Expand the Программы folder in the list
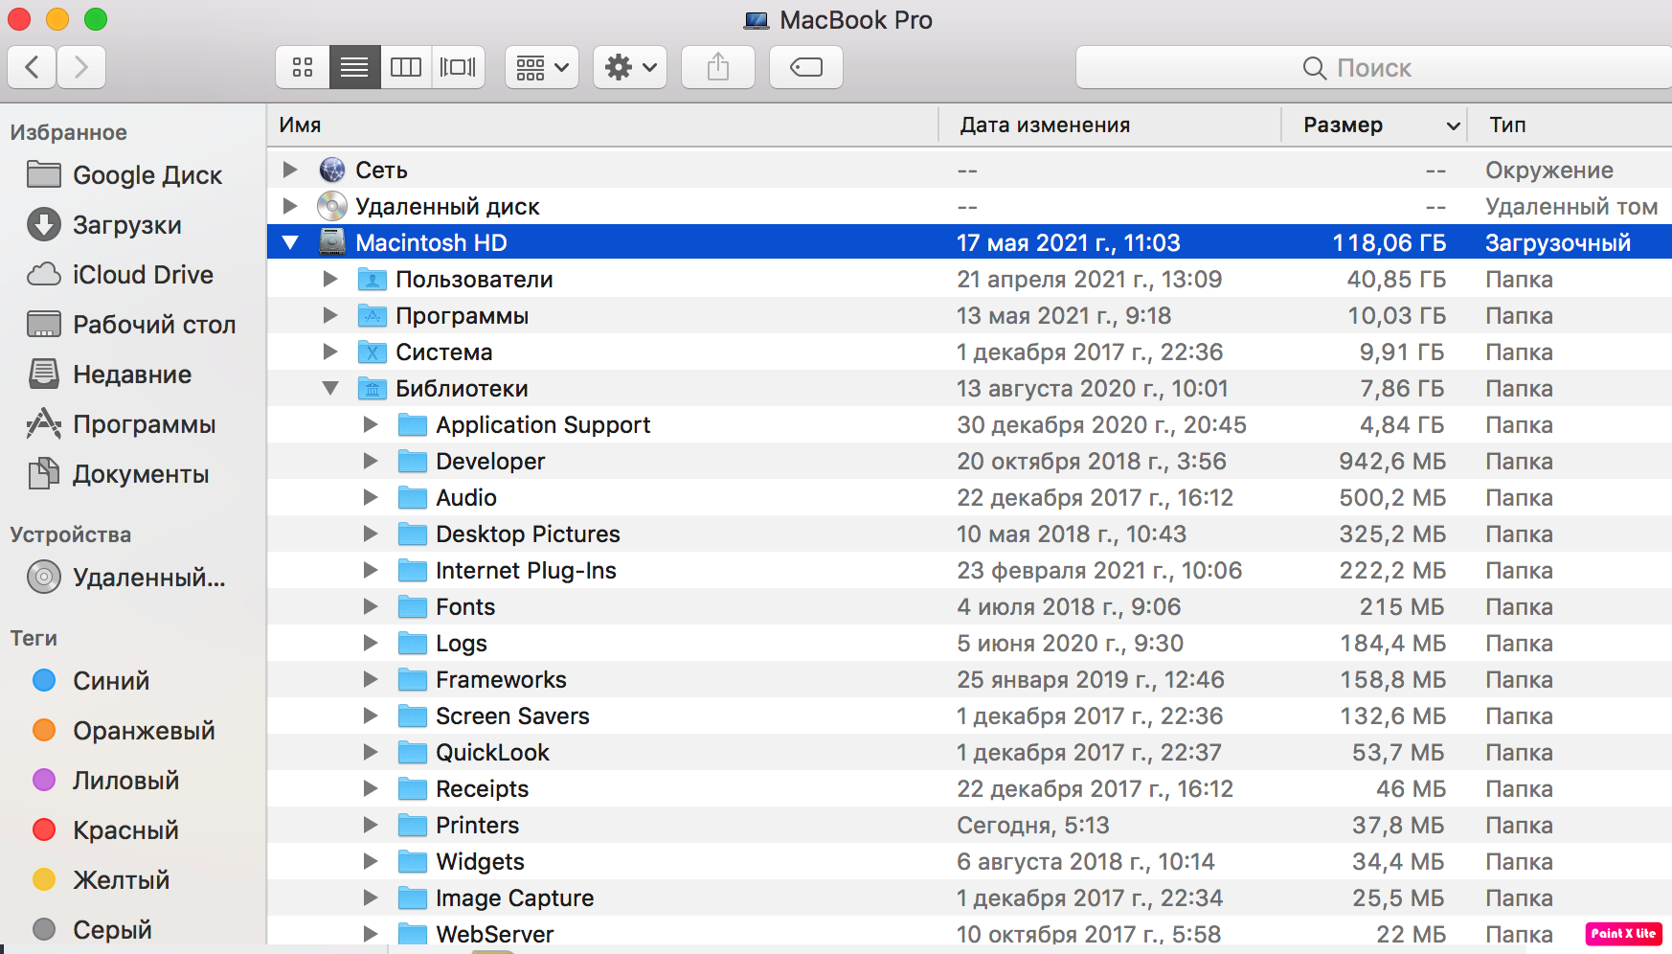Image resolution: width=1672 pixels, height=954 pixels. coord(330,315)
